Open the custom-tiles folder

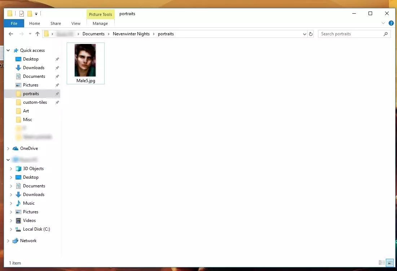coord(35,102)
